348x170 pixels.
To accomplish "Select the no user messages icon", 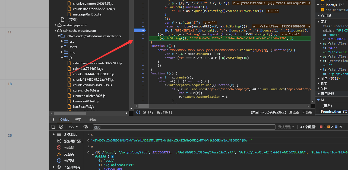I will (59, 141).
